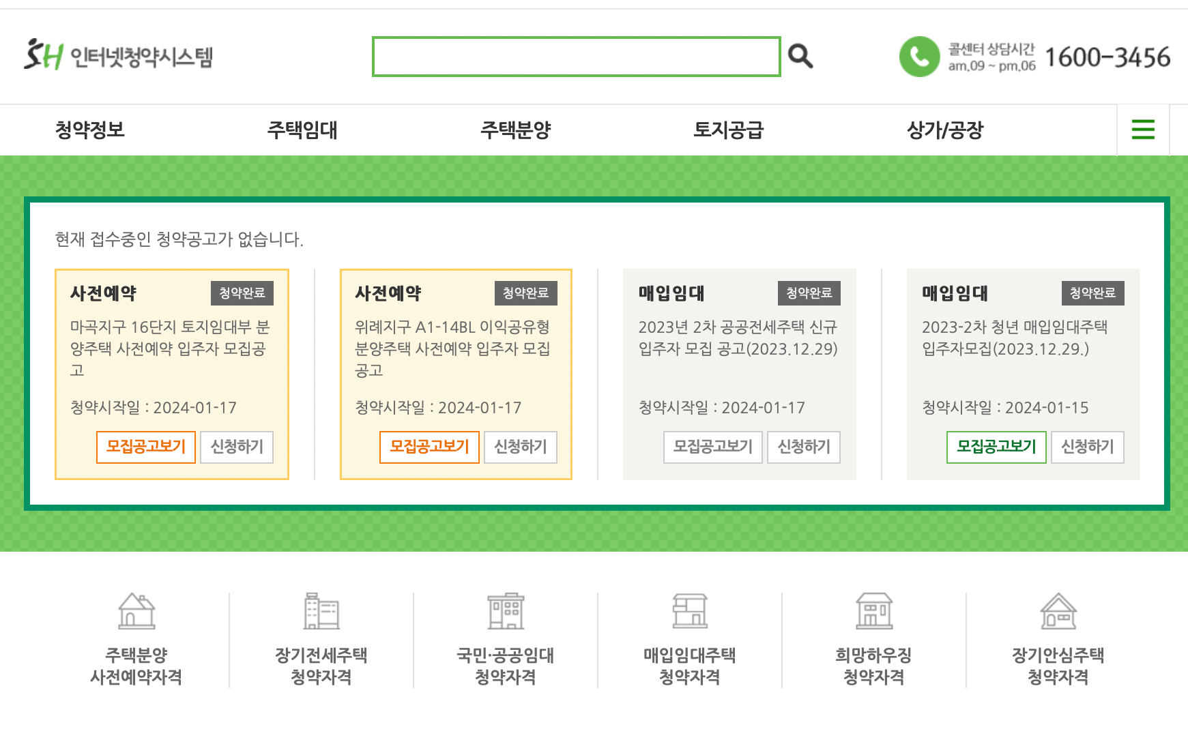The width and height of the screenshot is (1188, 729).
Task: Select the 청약정보 menu item
Action: coord(91,130)
